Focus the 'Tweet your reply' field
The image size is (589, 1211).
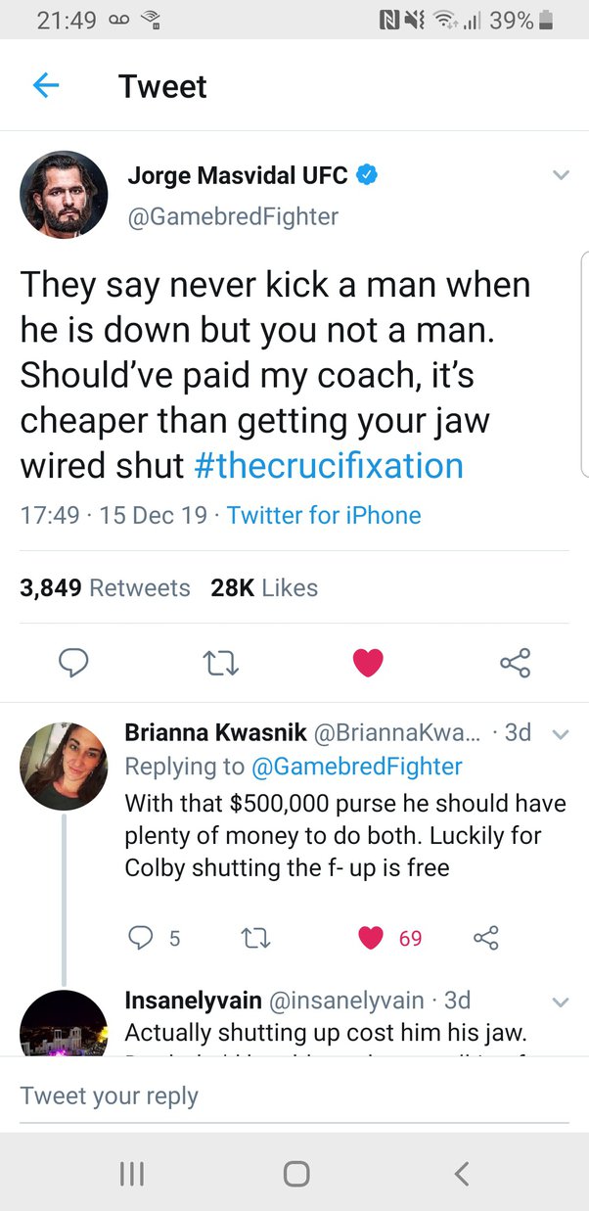(294, 1095)
